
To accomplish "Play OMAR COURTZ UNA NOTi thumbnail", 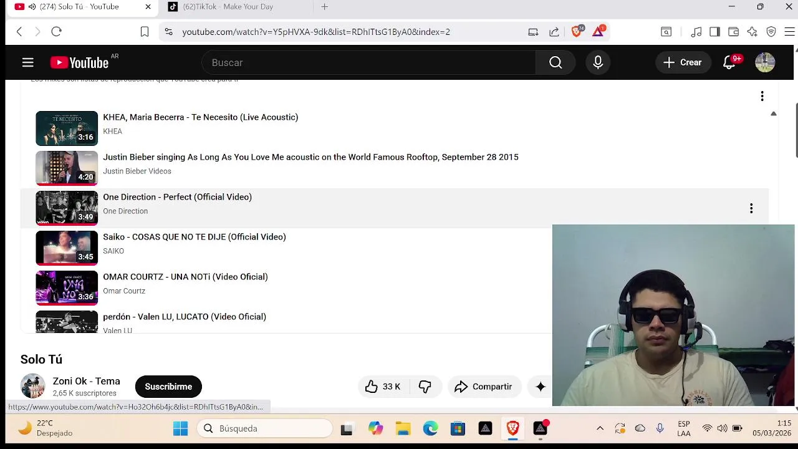I will [x=67, y=288].
